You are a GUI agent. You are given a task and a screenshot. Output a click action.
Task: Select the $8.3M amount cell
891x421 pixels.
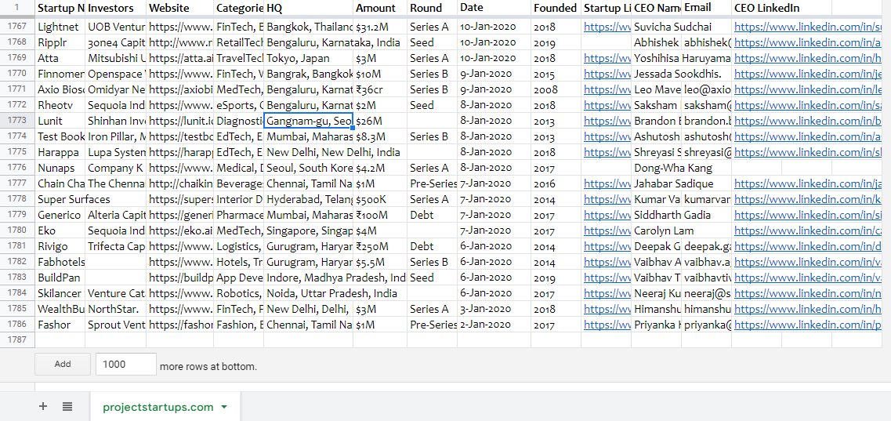[x=380, y=136]
